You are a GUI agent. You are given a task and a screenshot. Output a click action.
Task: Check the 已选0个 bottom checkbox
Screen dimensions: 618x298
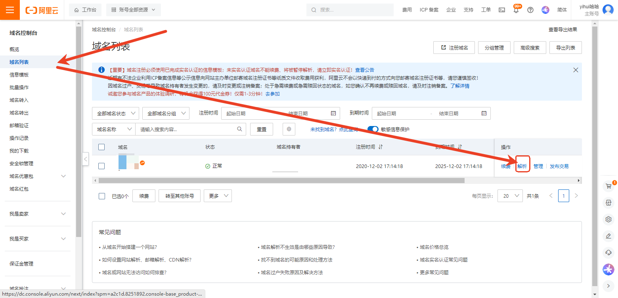(102, 196)
